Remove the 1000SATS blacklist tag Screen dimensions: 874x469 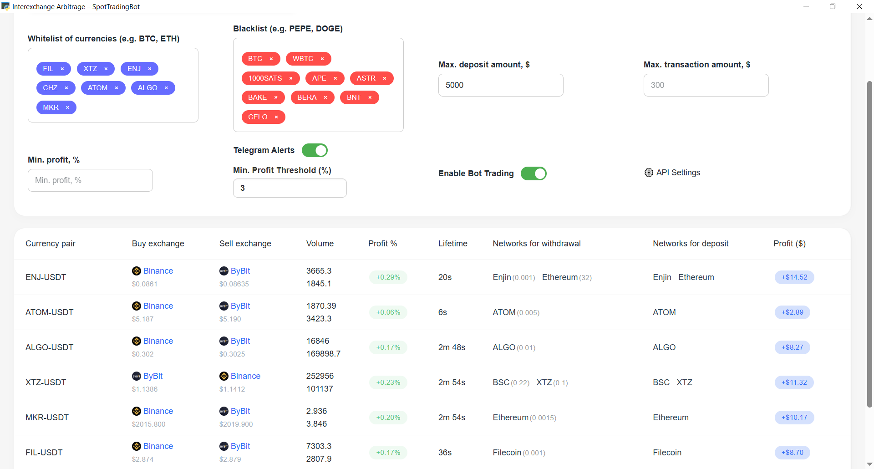[x=291, y=78]
